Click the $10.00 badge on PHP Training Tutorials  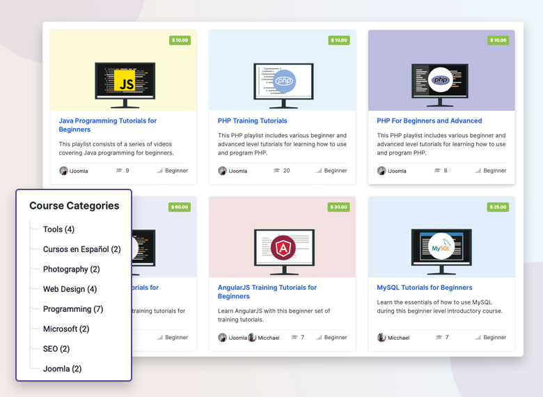click(339, 40)
